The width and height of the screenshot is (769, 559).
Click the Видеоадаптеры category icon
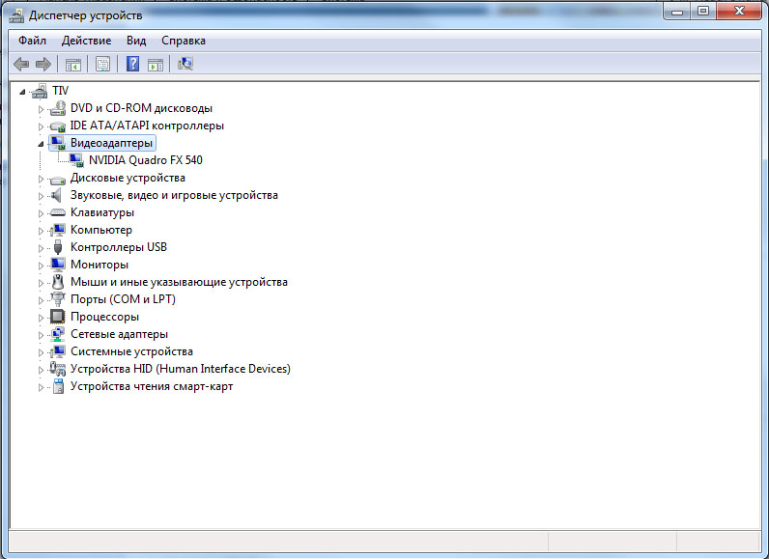pyautogui.click(x=58, y=143)
